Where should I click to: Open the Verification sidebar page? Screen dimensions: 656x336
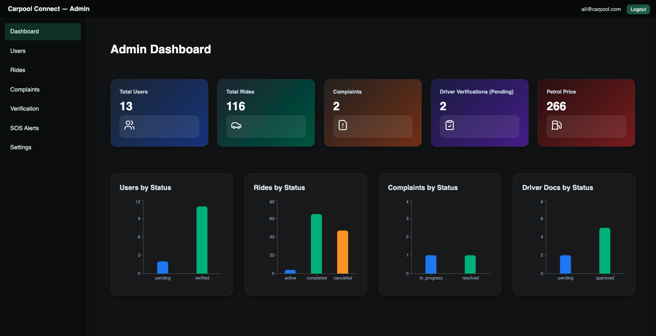[43, 109]
